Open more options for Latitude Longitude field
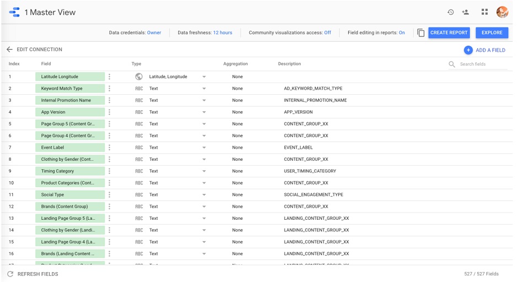 [109, 77]
